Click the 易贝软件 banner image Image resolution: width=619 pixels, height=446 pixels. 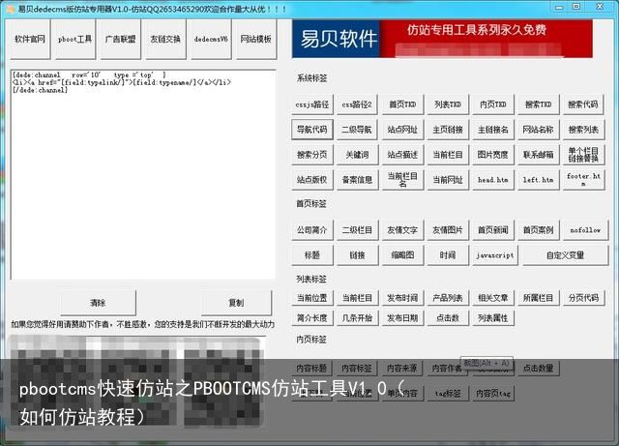[x=442, y=39]
